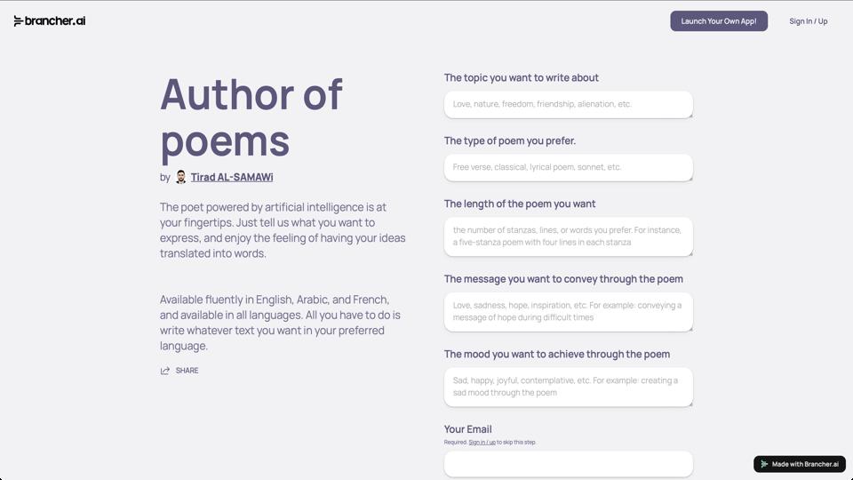The image size is (853, 480).
Task: Follow the 'Sign in / up' skip-step link
Action: (482, 442)
